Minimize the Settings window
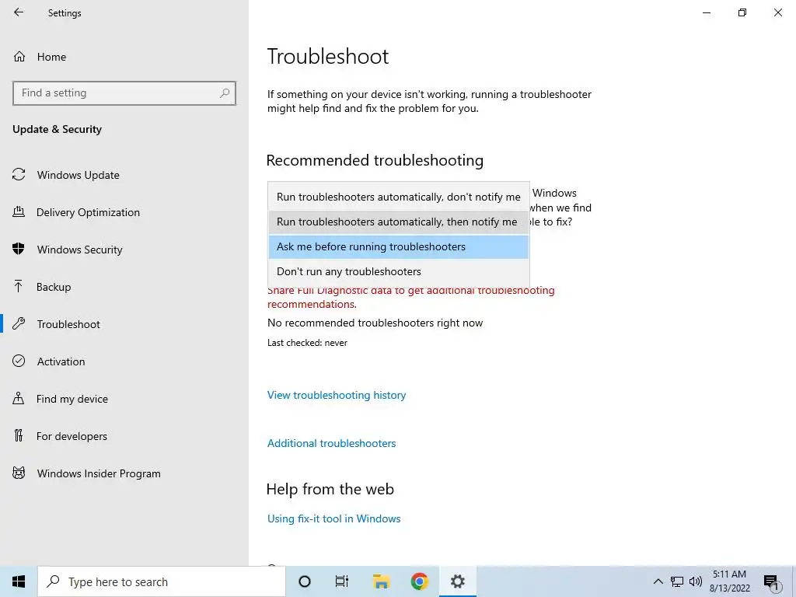Viewport: 796px width, 597px height. pos(706,12)
